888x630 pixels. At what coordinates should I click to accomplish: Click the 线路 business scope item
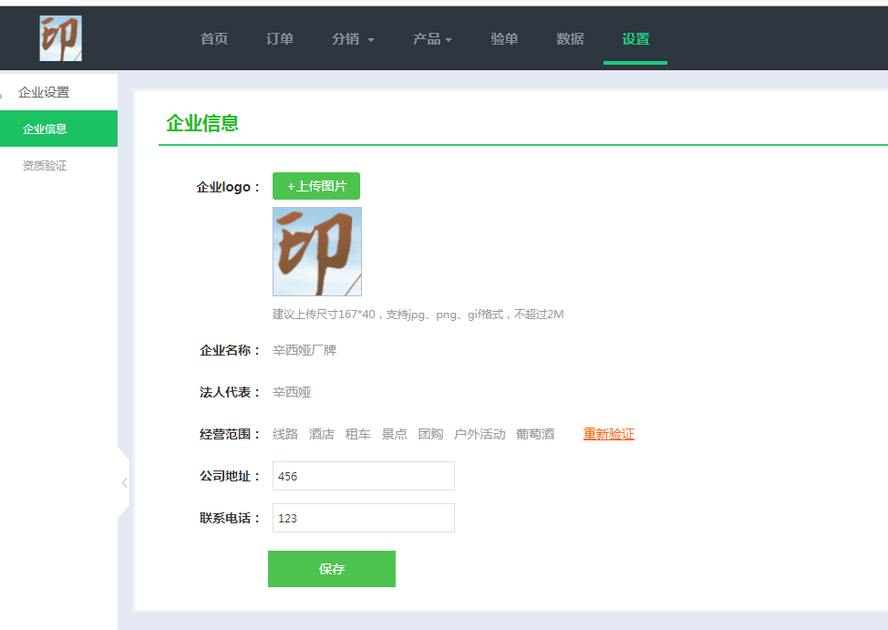[x=285, y=434]
